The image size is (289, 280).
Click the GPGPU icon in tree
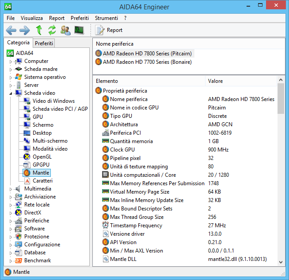pos(27,165)
